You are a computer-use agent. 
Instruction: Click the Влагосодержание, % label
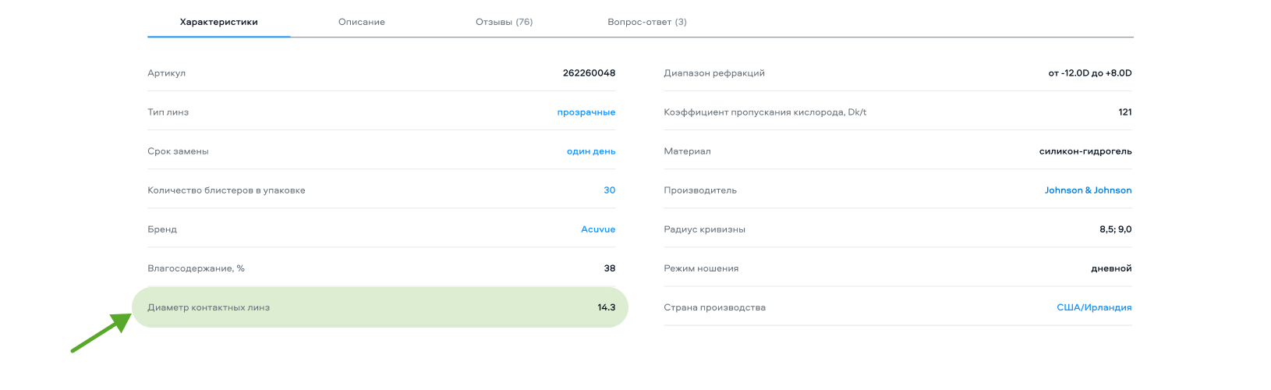click(x=196, y=268)
